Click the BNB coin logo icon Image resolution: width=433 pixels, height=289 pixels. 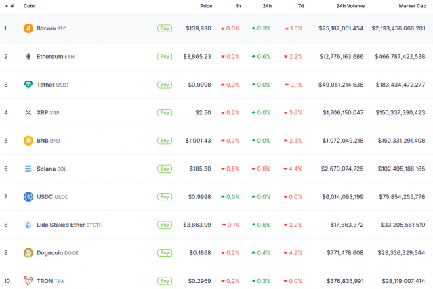[28, 141]
